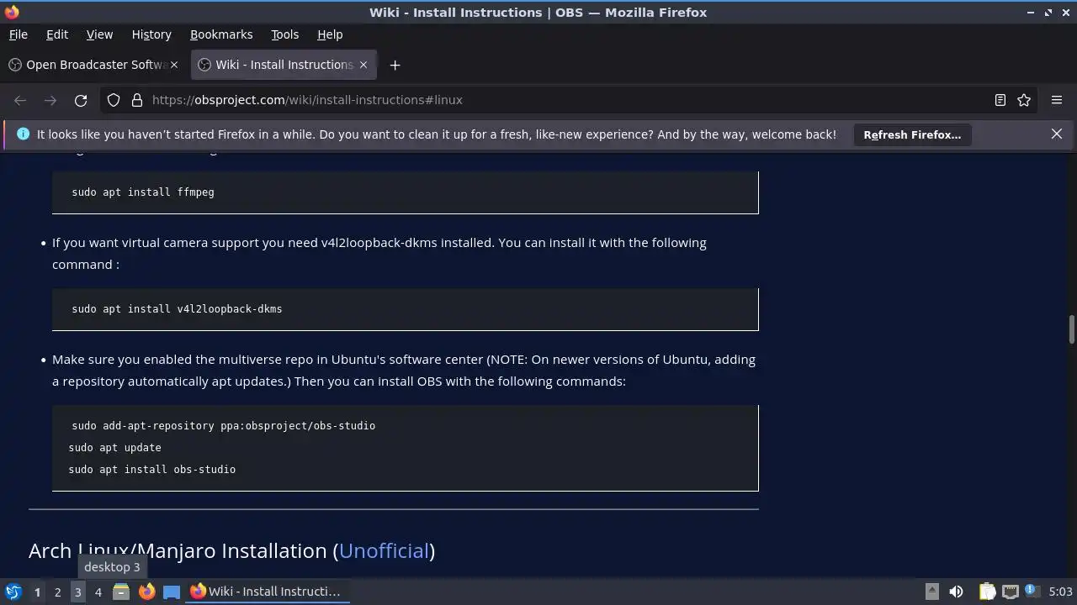The image size is (1077, 605).
Task: Open the History menu
Action: pos(151,34)
